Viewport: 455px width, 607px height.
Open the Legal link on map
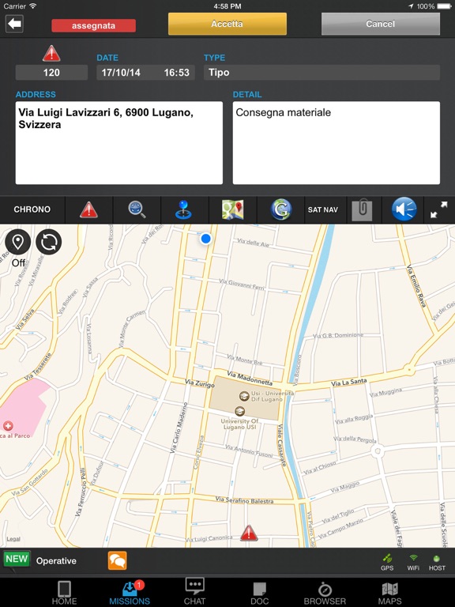tap(13, 539)
